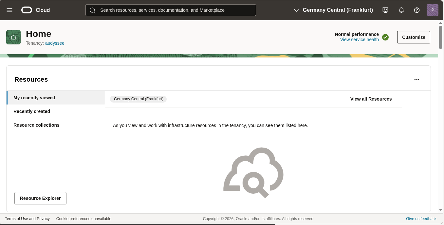This screenshot has width=444, height=225.
Task: Open the Germany Central (Frankfurt) region selector
Action: coord(333,10)
